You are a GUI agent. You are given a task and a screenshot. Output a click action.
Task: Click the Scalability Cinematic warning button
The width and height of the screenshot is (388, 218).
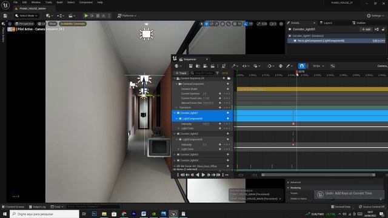[x=73, y=24]
